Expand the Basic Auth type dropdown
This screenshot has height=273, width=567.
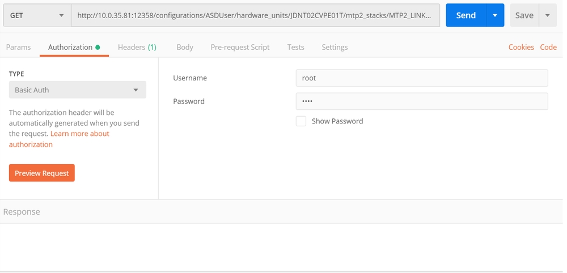point(77,90)
